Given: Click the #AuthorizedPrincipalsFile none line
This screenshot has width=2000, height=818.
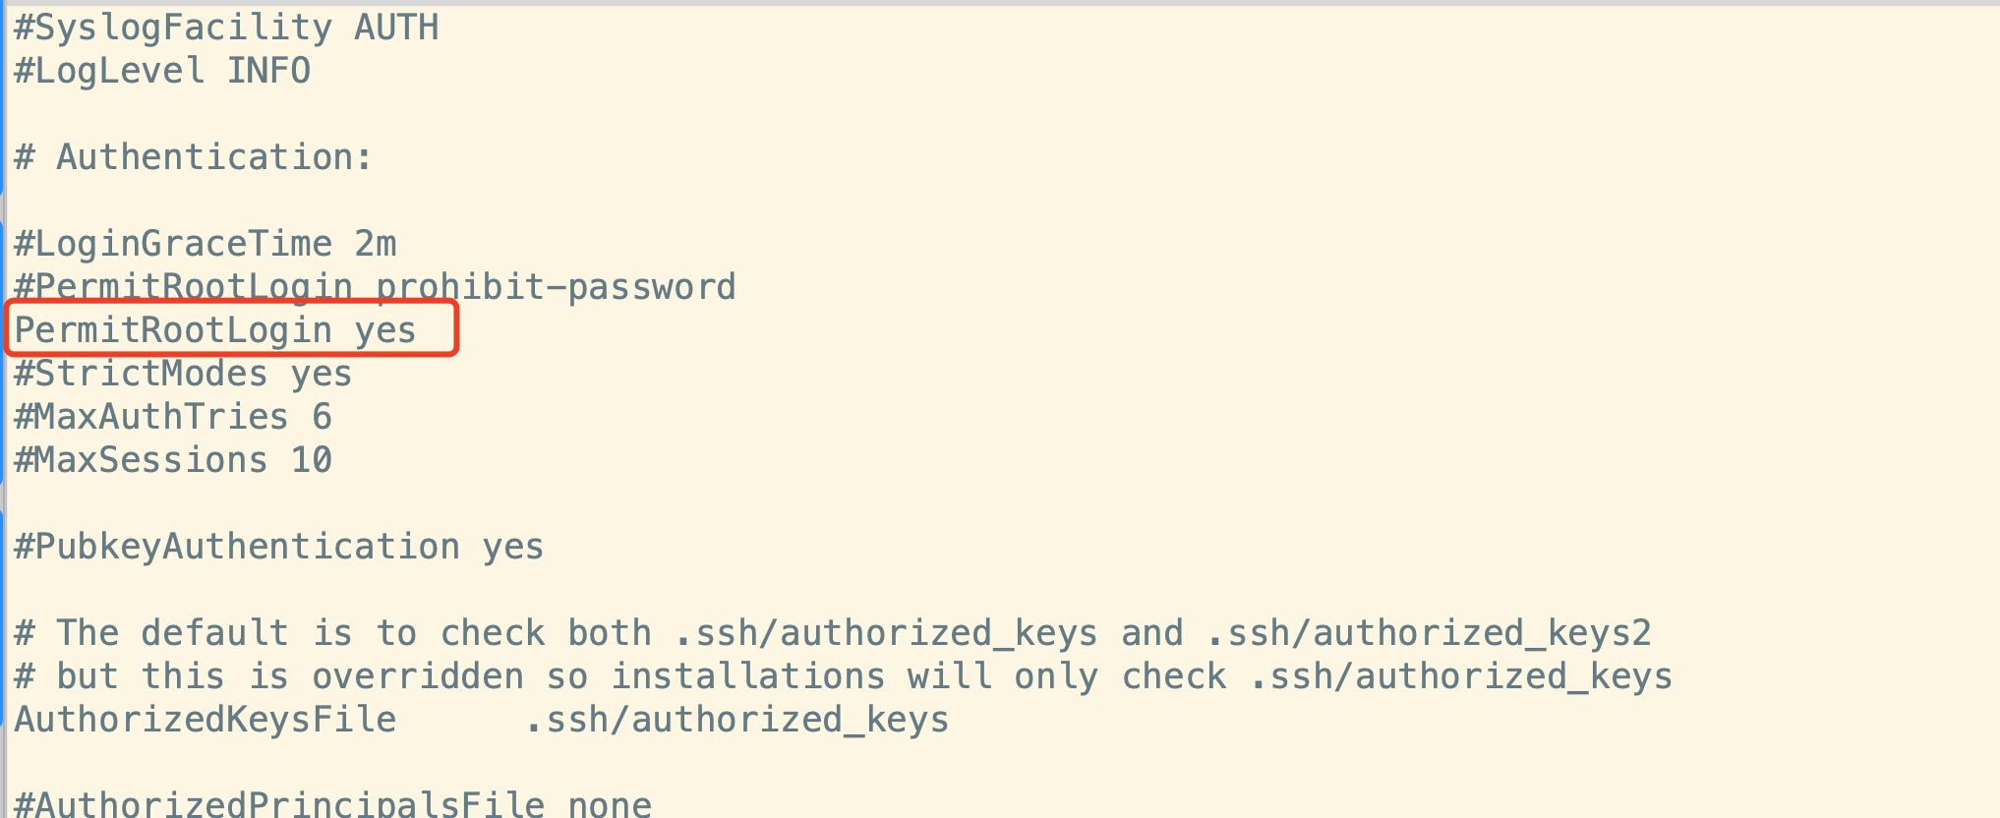Looking at the screenshot, I should (x=332, y=802).
